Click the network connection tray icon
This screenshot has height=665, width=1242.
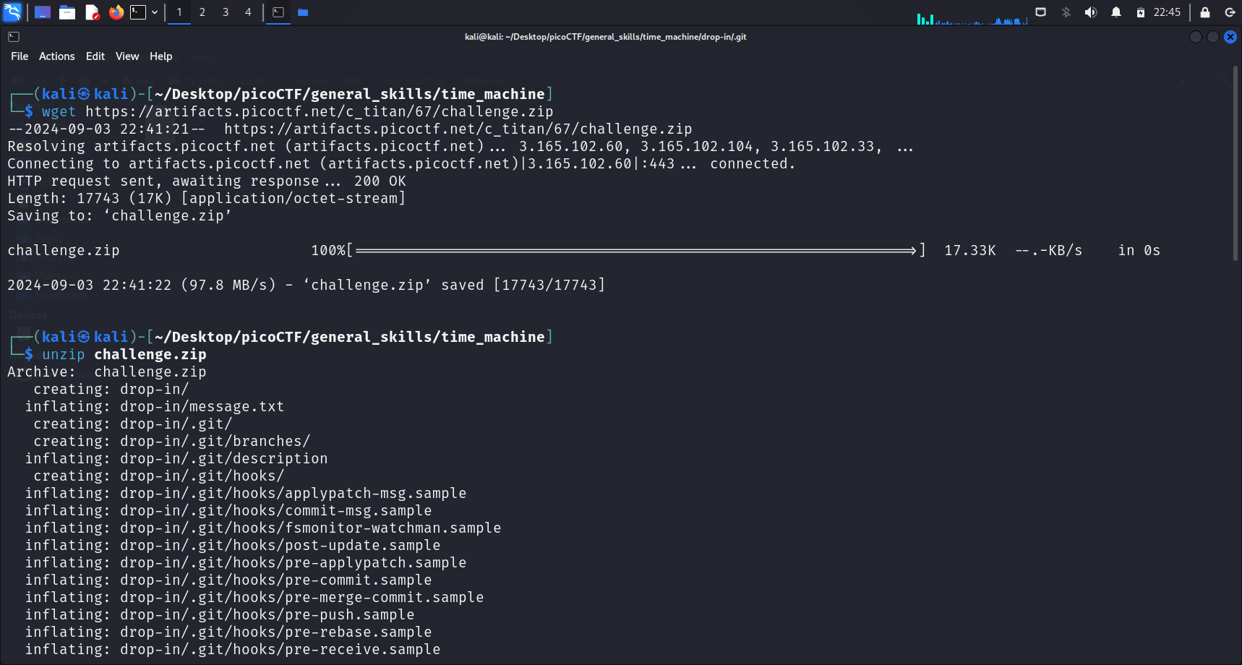pos(1041,12)
